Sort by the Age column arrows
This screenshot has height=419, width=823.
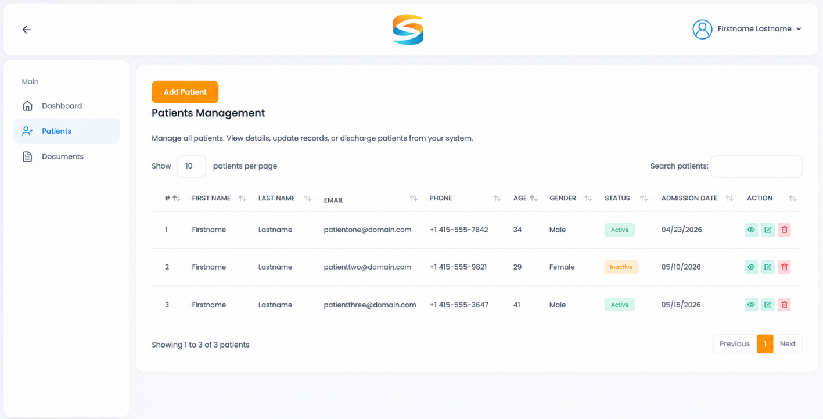(534, 199)
